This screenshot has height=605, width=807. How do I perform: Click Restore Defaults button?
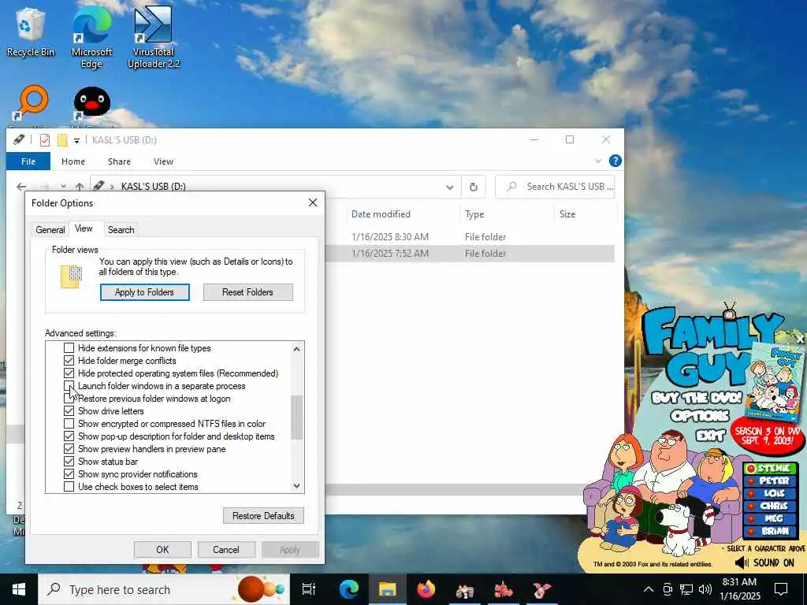(x=263, y=515)
